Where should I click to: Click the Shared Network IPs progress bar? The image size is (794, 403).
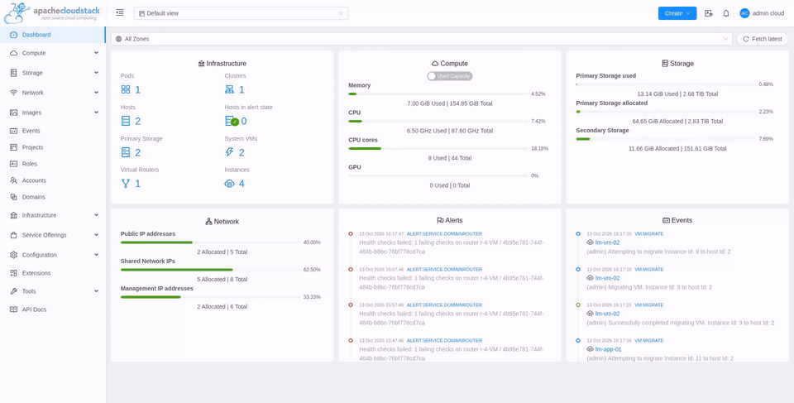pos(210,270)
